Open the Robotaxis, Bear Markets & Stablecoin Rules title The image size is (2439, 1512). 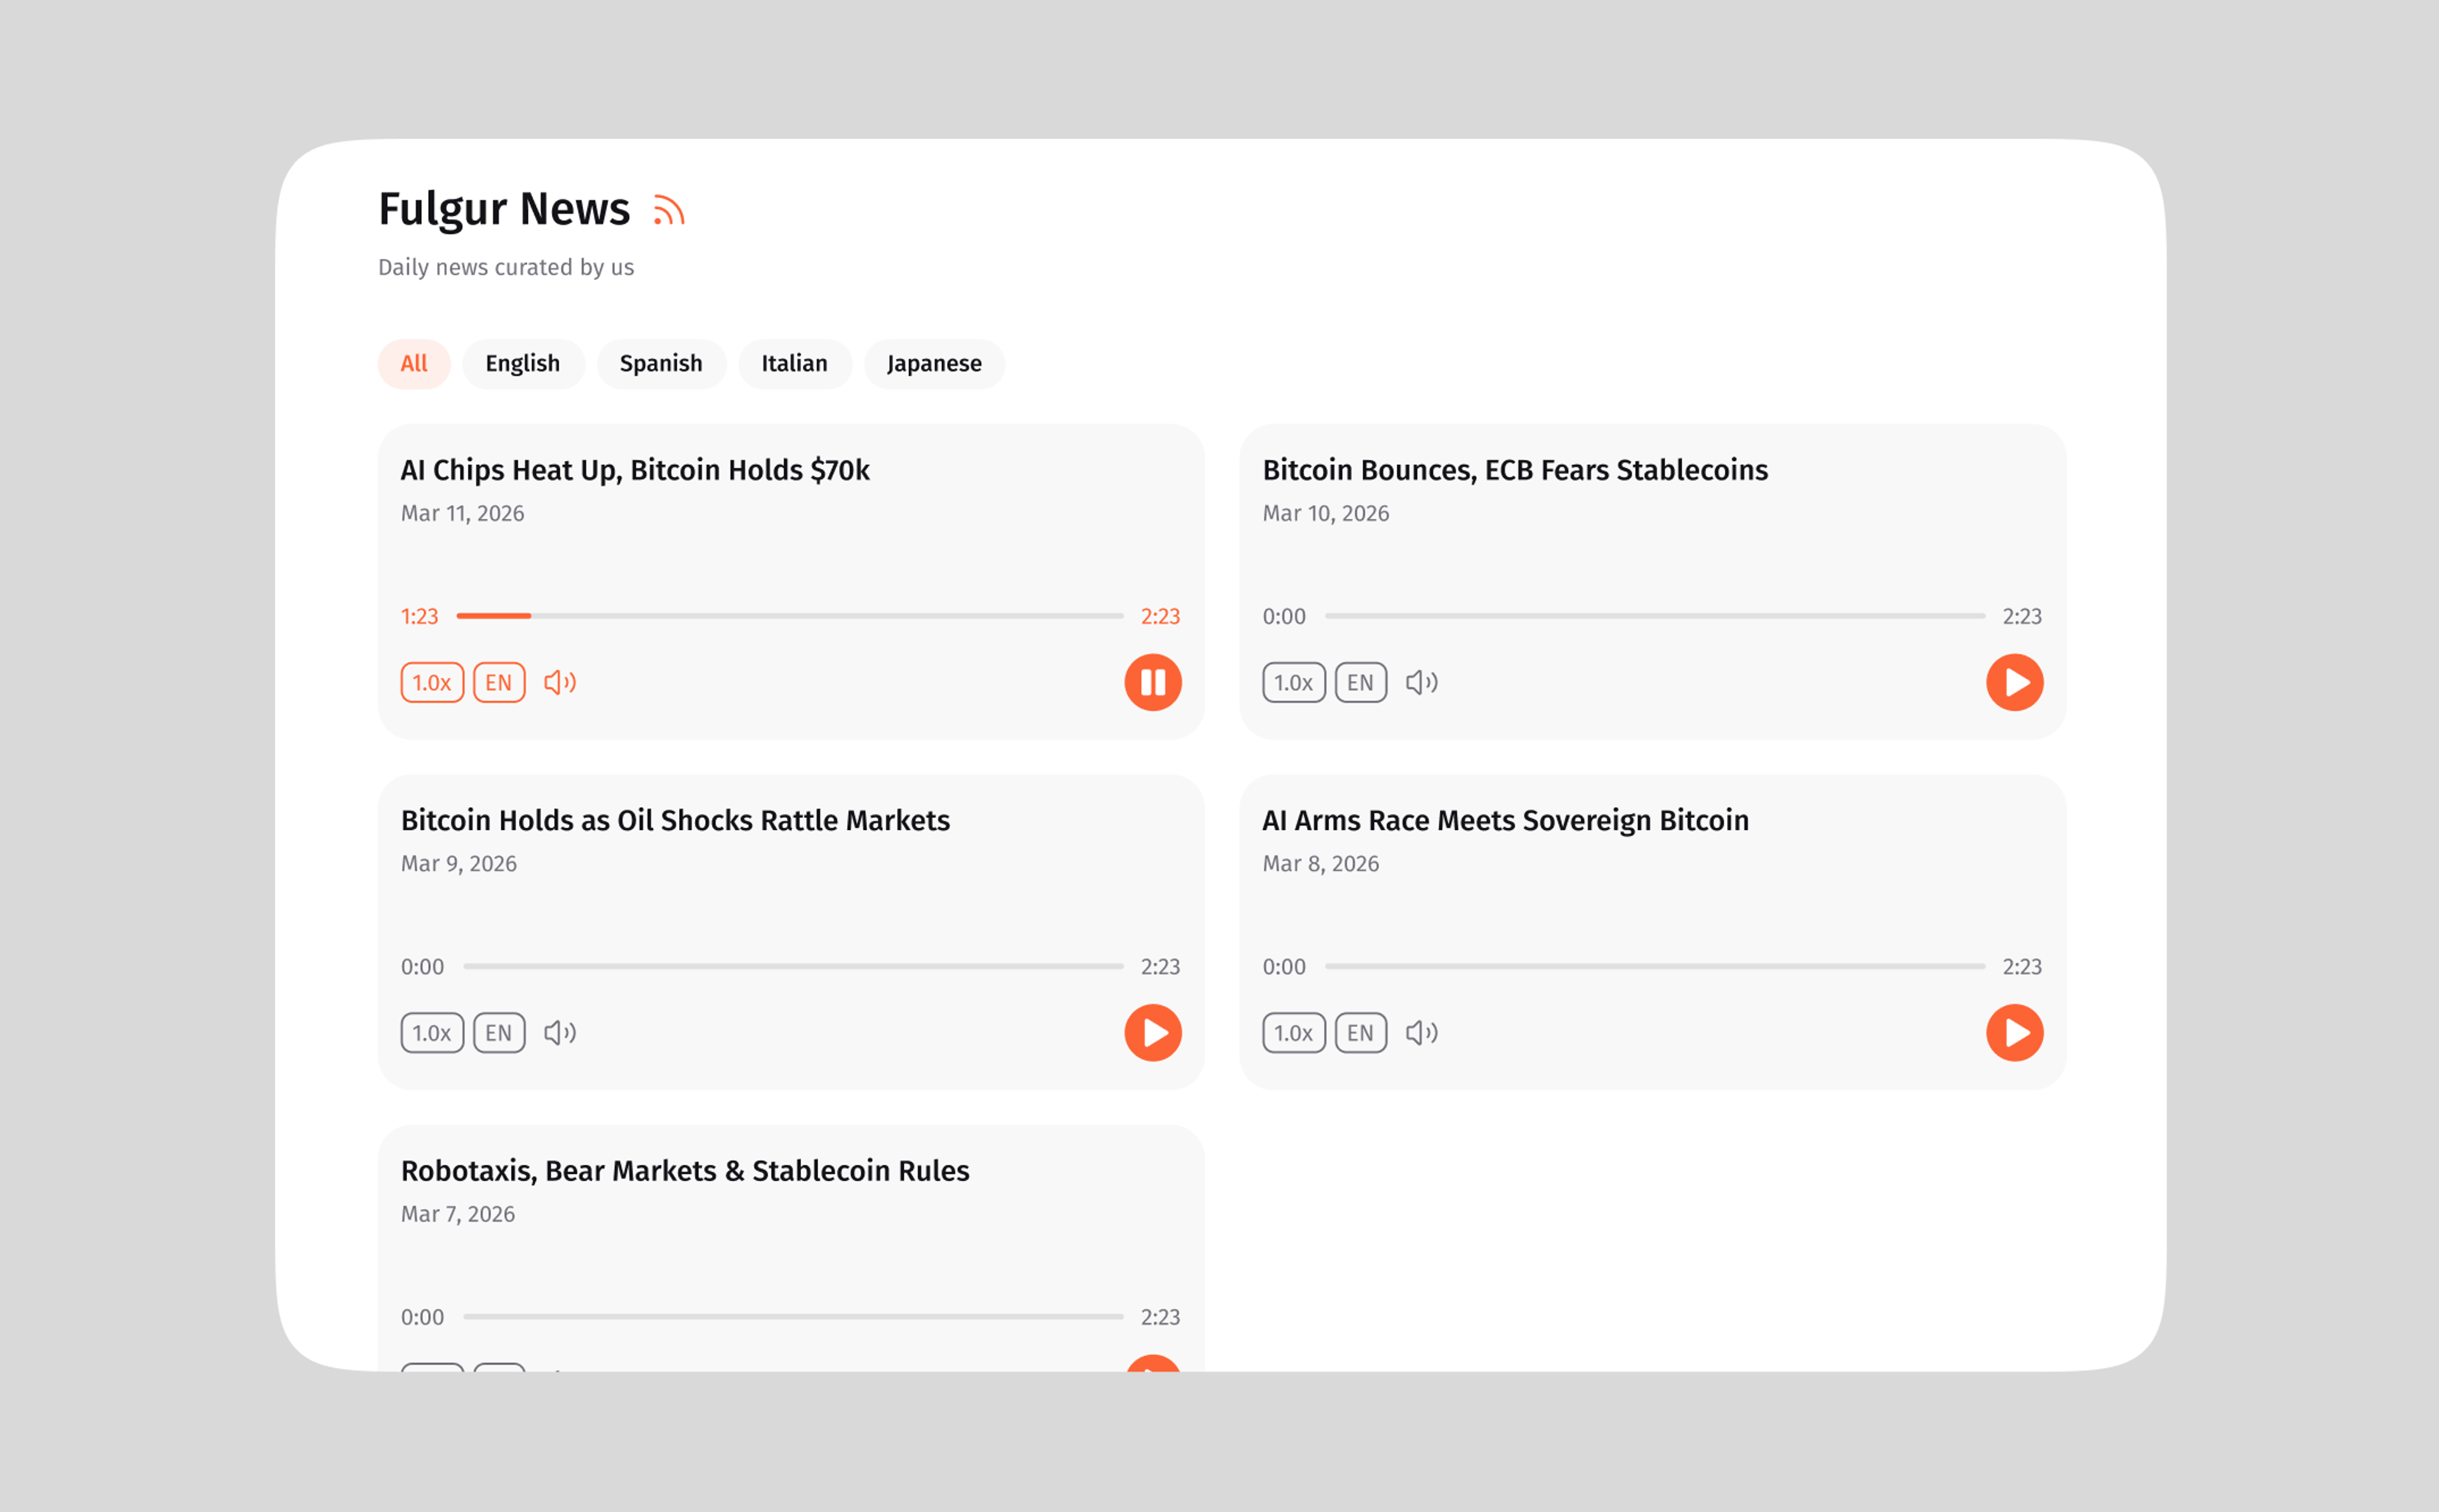pos(685,1170)
